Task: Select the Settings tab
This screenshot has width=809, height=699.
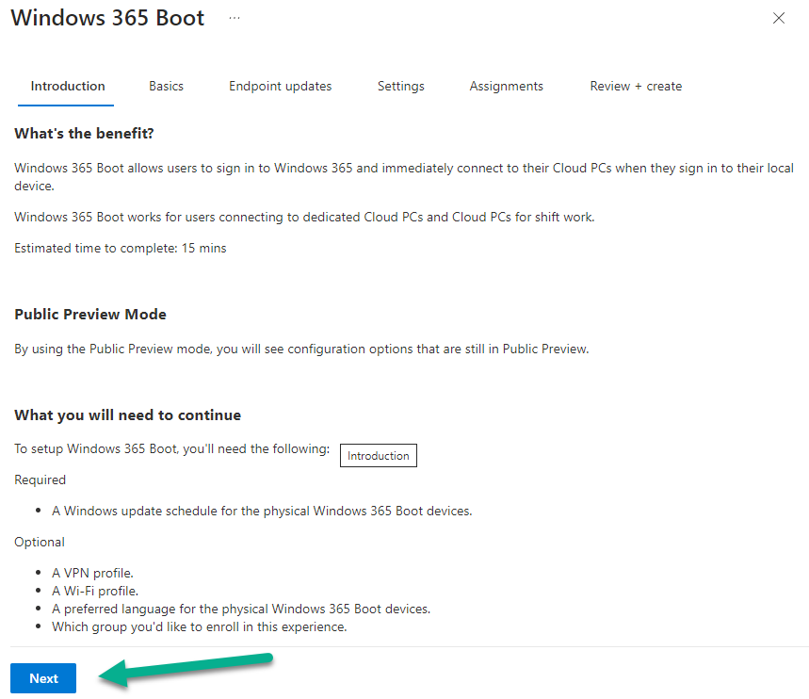Action: 401,87
